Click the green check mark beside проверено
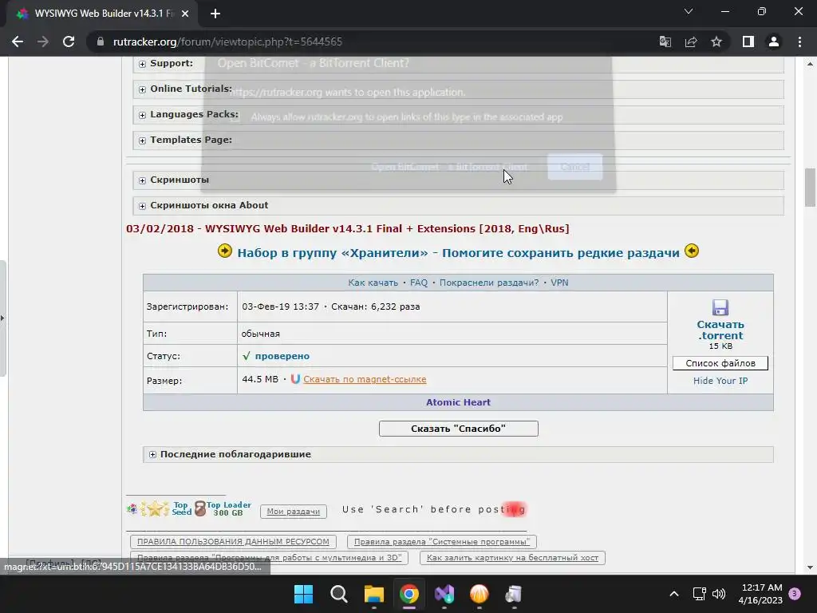The height and width of the screenshot is (613, 817). click(x=246, y=356)
